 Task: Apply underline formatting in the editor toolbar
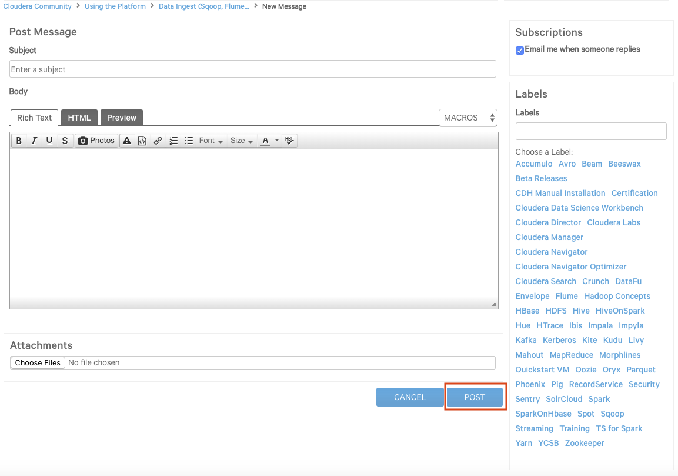50,141
